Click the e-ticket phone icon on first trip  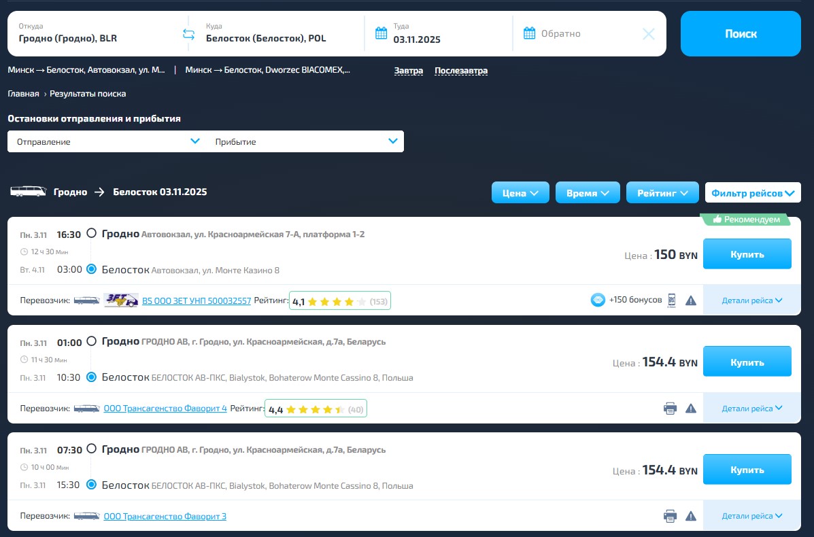[x=672, y=300]
